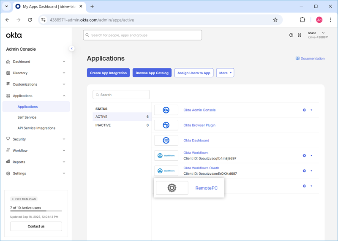Bookmark this page with the star icon

point(275,20)
